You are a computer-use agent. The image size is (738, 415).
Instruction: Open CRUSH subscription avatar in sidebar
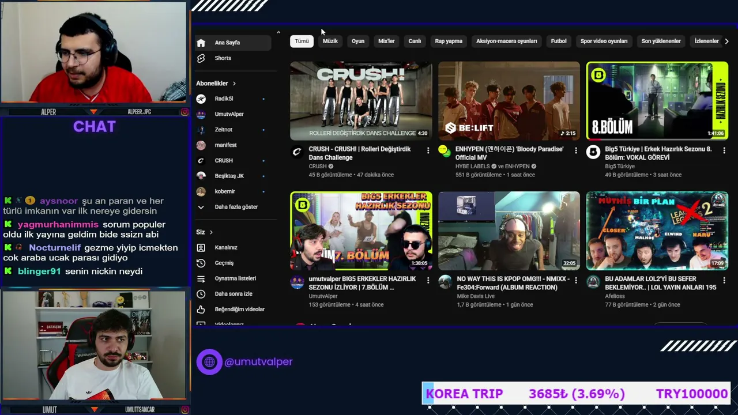[201, 161]
